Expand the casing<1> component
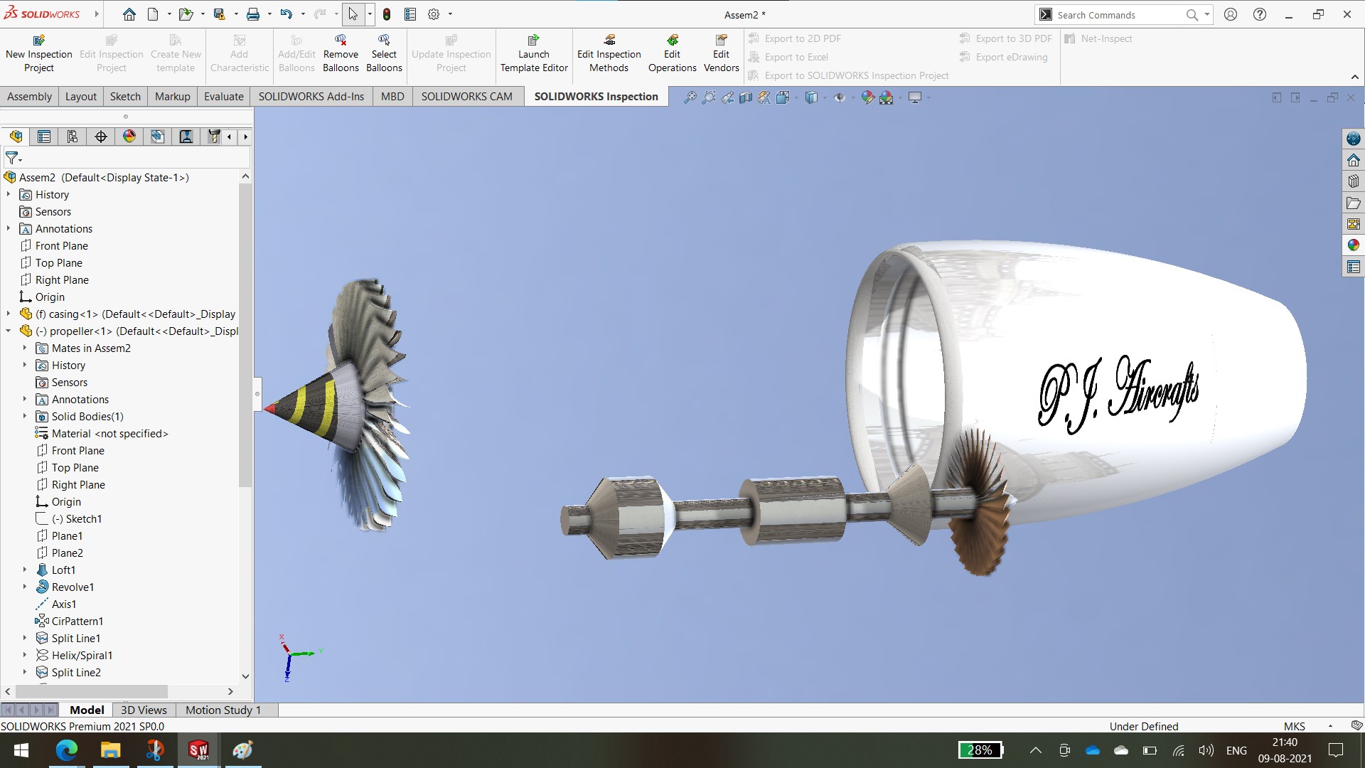This screenshot has height=768, width=1365. tap(9, 314)
